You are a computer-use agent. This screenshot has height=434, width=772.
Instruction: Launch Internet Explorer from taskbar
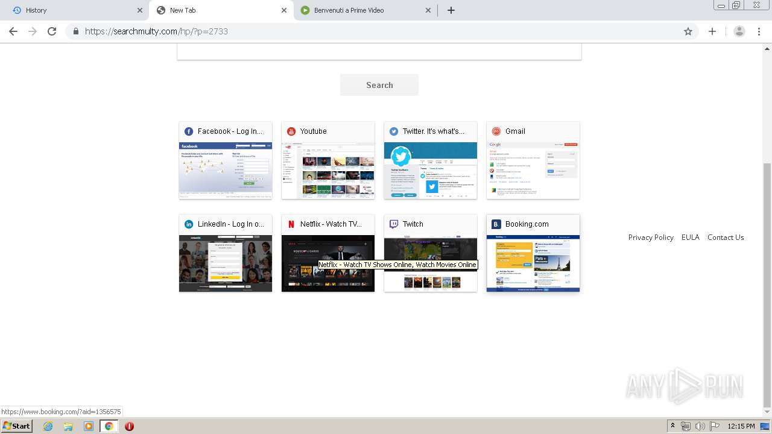48,426
